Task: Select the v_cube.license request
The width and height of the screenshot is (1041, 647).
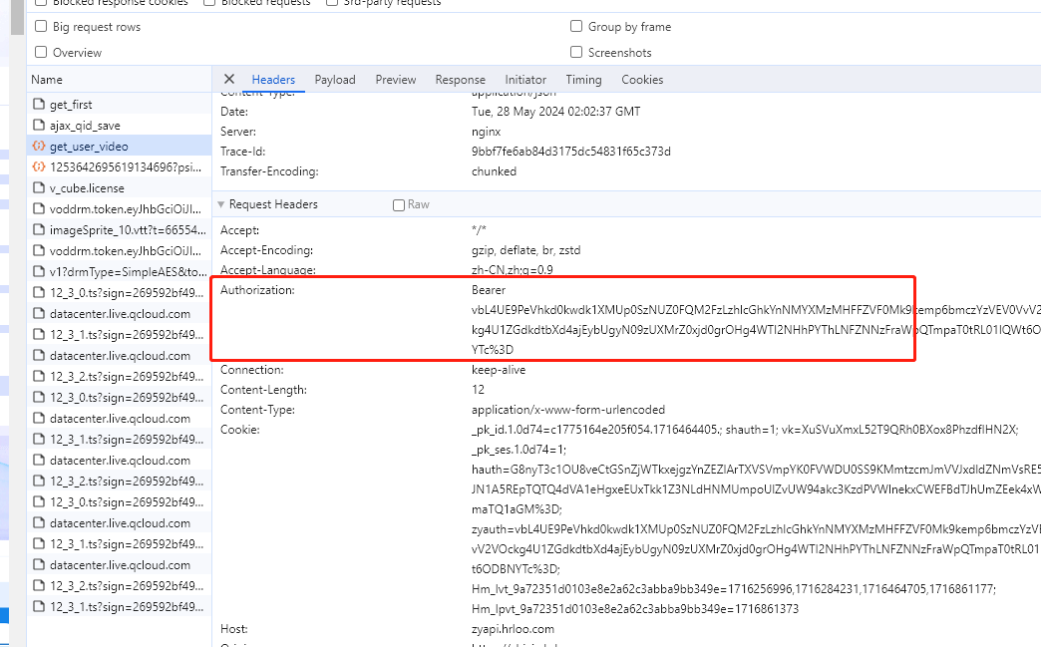Action: [x=120, y=187]
